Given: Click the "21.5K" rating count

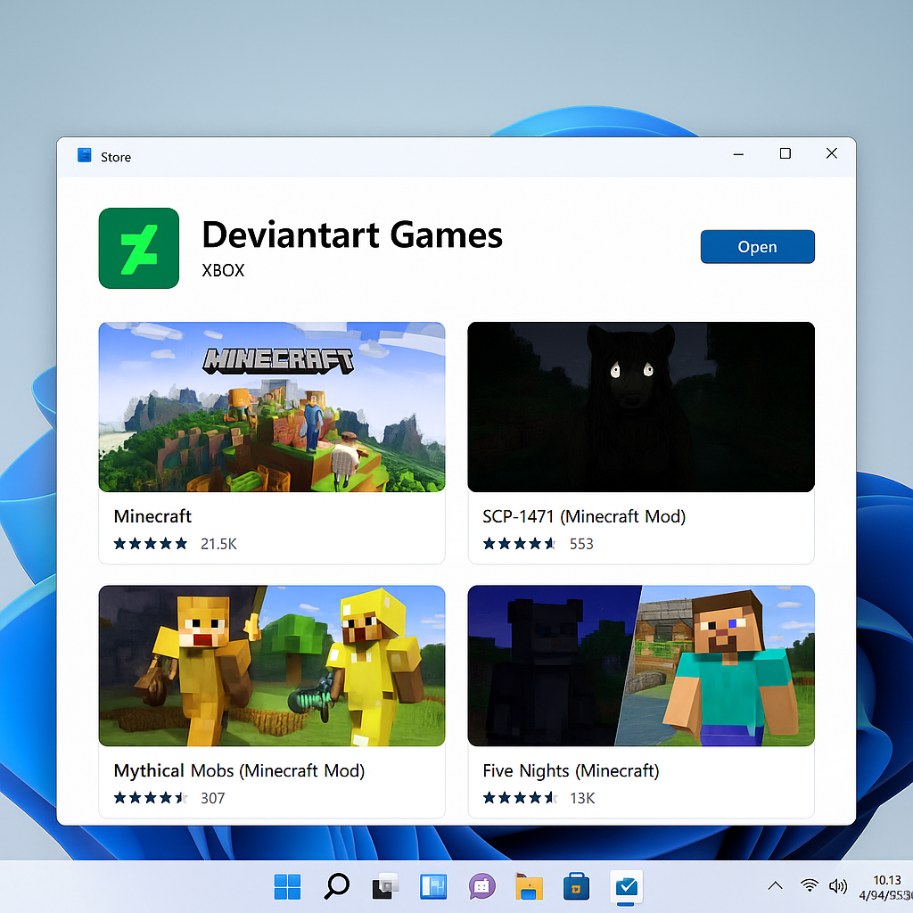Looking at the screenshot, I should tap(219, 544).
